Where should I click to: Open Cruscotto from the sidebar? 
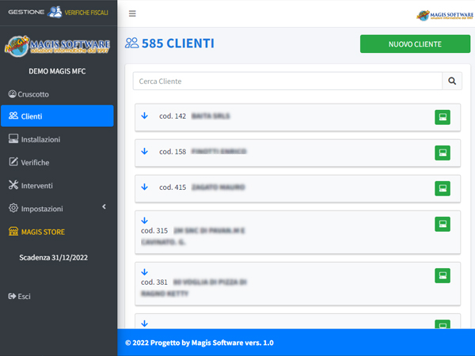coord(57,94)
